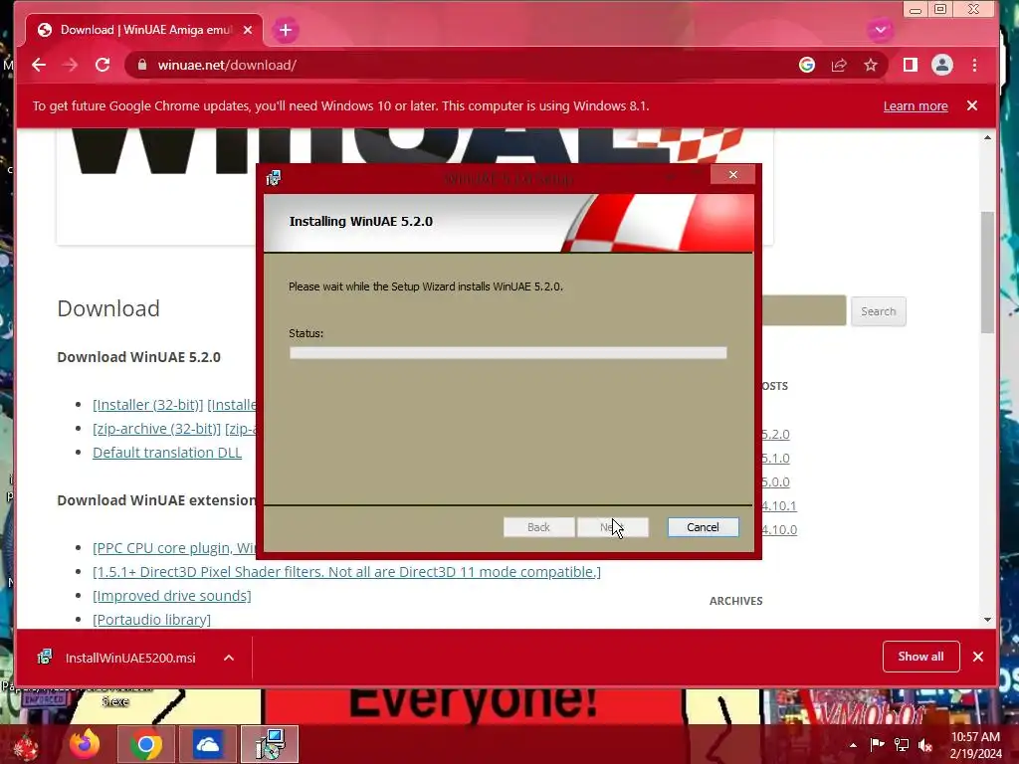This screenshot has width=1019, height=764.
Task: Click the Search button on the page
Action: tap(878, 311)
